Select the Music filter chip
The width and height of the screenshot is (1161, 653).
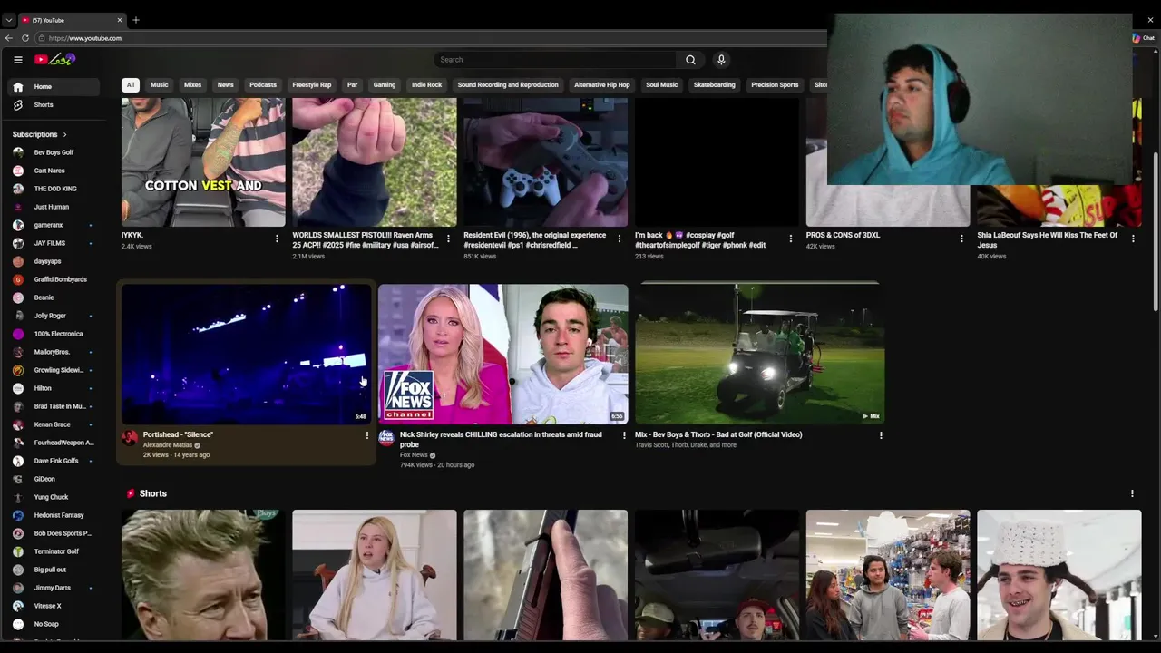159,85
